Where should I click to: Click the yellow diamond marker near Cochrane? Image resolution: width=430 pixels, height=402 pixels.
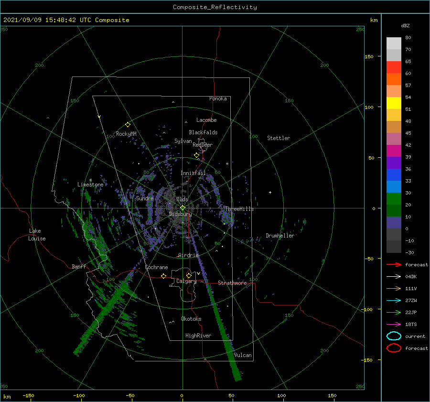pos(163,276)
